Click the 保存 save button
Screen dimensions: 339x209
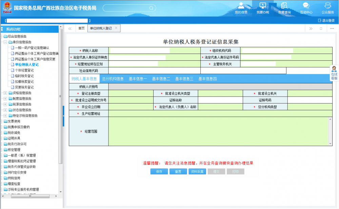[x=159, y=172]
